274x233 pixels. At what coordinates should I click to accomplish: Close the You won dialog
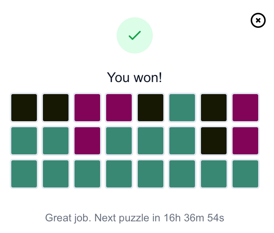pos(258,20)
